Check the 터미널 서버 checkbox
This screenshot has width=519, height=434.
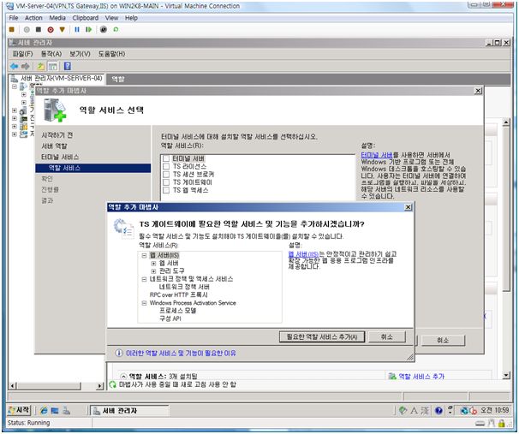tap(166, 158)
